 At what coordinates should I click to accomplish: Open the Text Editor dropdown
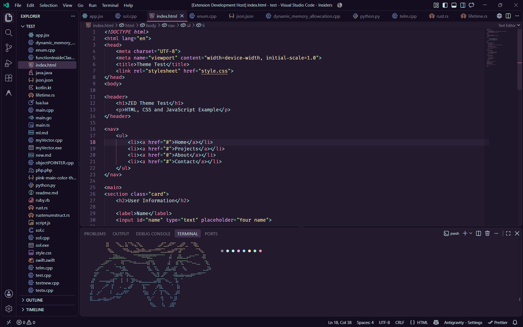(509, 25)
